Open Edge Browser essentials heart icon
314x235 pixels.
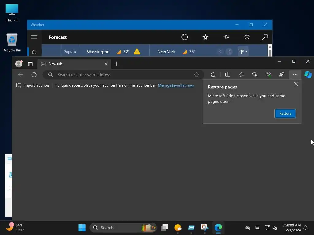point(268,75)
